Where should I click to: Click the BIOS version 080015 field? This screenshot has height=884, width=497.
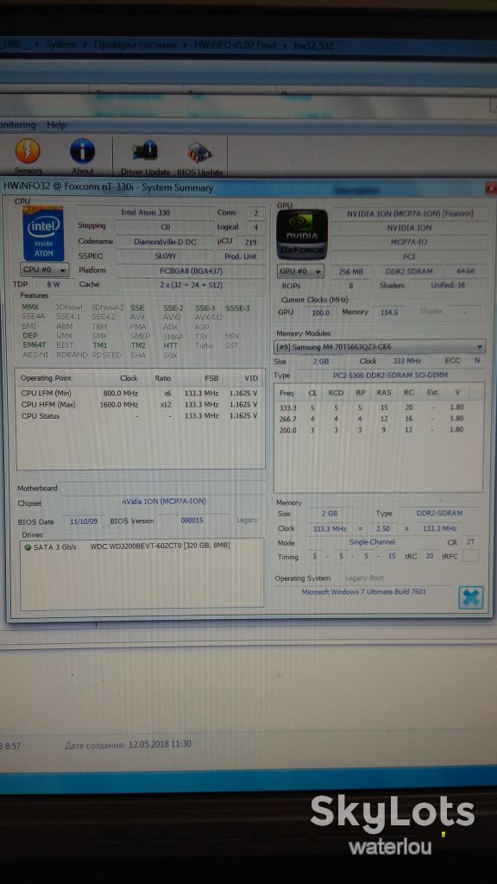(192, 521)
